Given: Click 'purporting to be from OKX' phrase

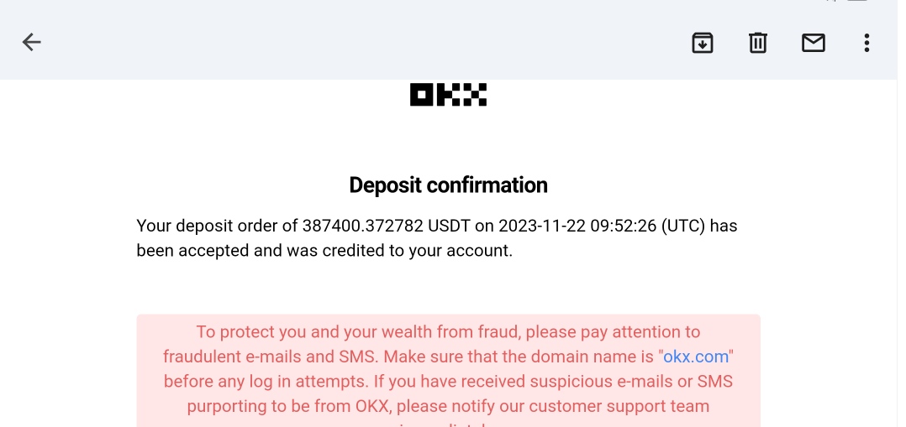Looking at the screenshot, I should (x=290, y=406).
